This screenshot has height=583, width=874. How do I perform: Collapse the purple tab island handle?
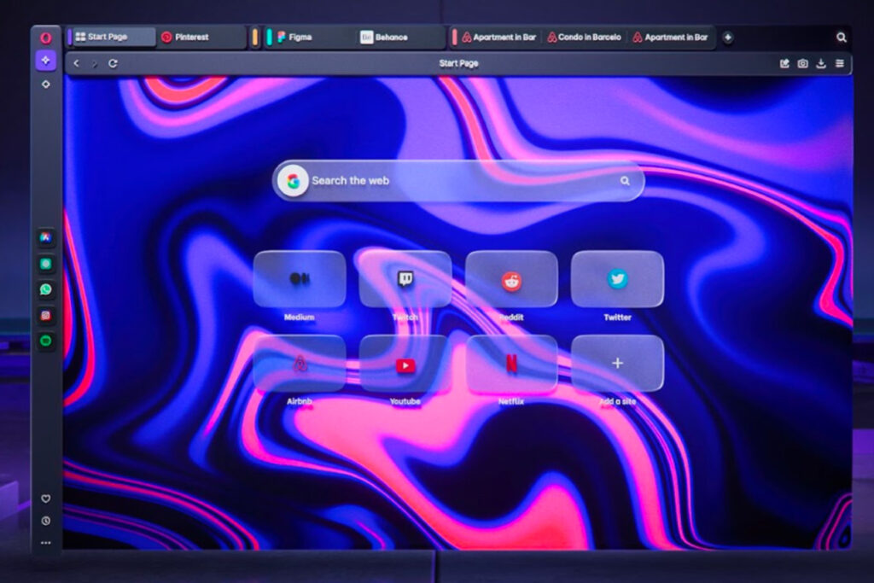pos(70,38)
